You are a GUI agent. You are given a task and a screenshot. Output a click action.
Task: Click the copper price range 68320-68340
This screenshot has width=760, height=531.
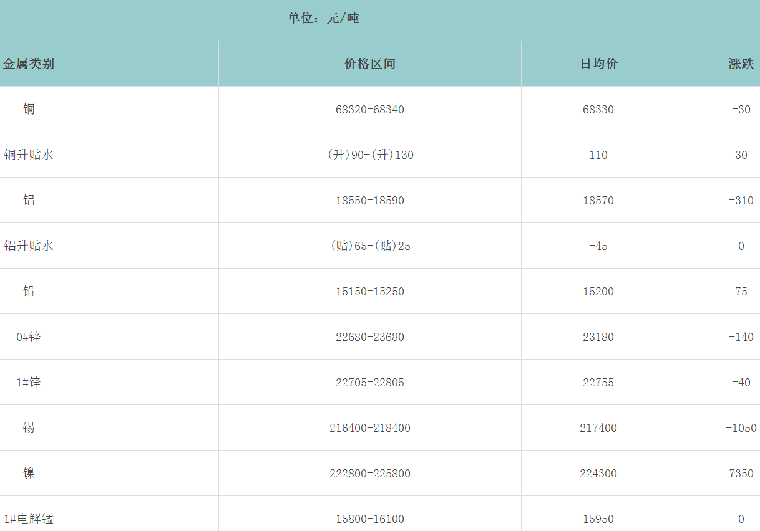(370, 110)
